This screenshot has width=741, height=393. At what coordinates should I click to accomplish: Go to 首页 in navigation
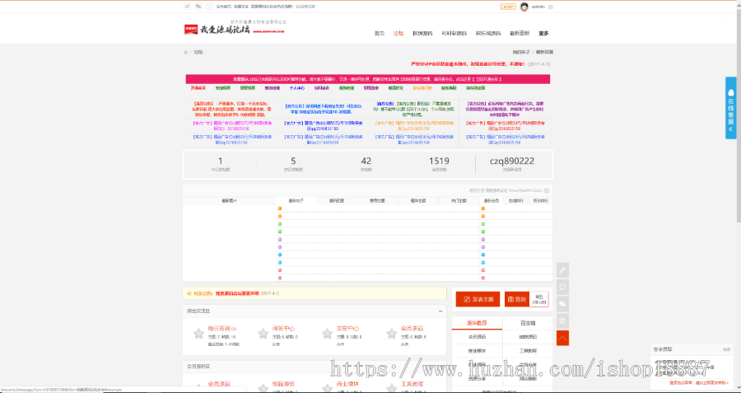coord(379,34)
